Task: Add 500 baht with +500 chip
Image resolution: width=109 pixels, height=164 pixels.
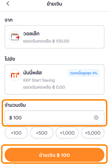Action: point(42,133)
